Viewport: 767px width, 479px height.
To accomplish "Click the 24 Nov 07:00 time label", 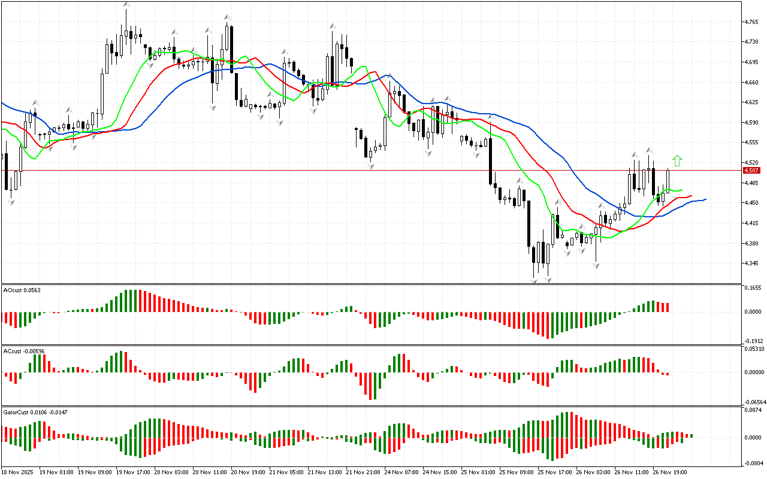I will (x=401, y=472).
